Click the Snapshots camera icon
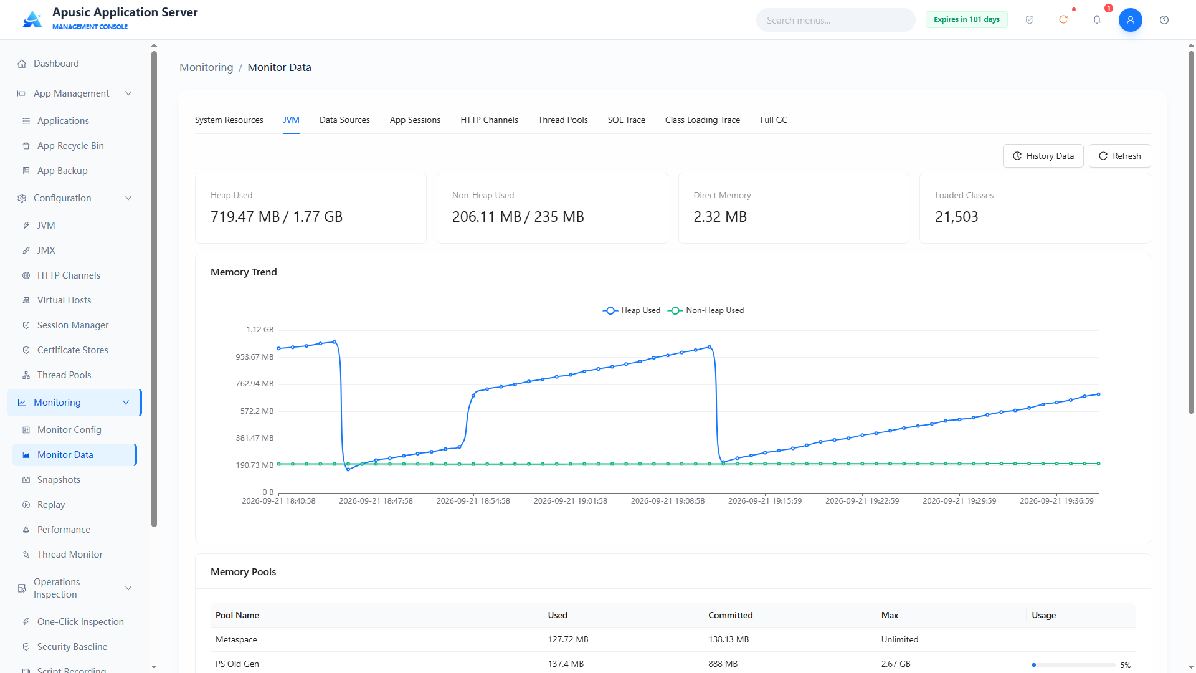 (x=26, y=480)
